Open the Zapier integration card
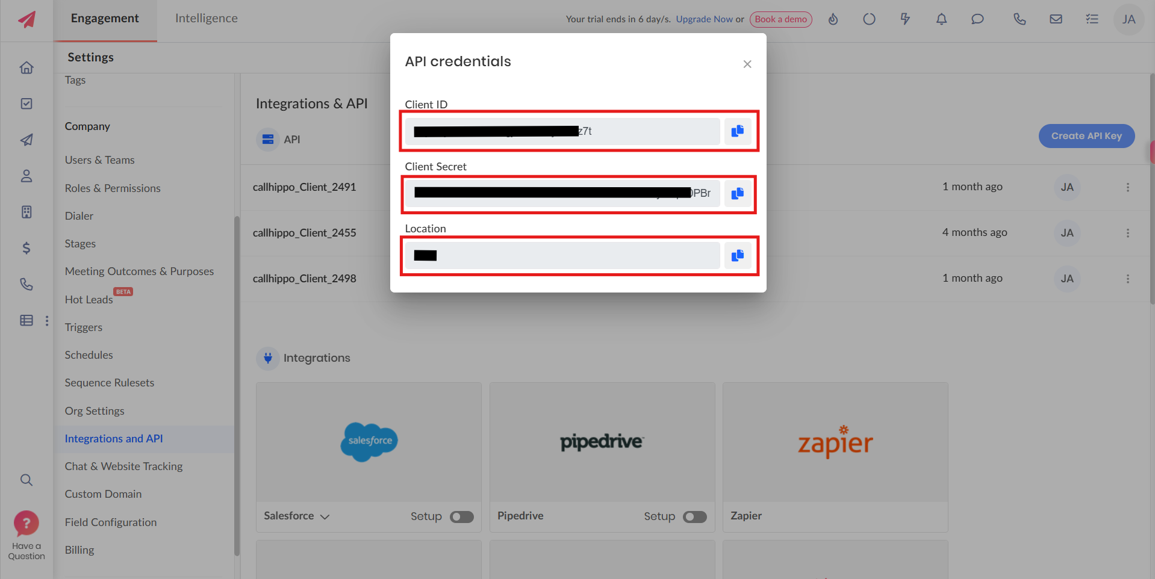 (x=835, y=457)
